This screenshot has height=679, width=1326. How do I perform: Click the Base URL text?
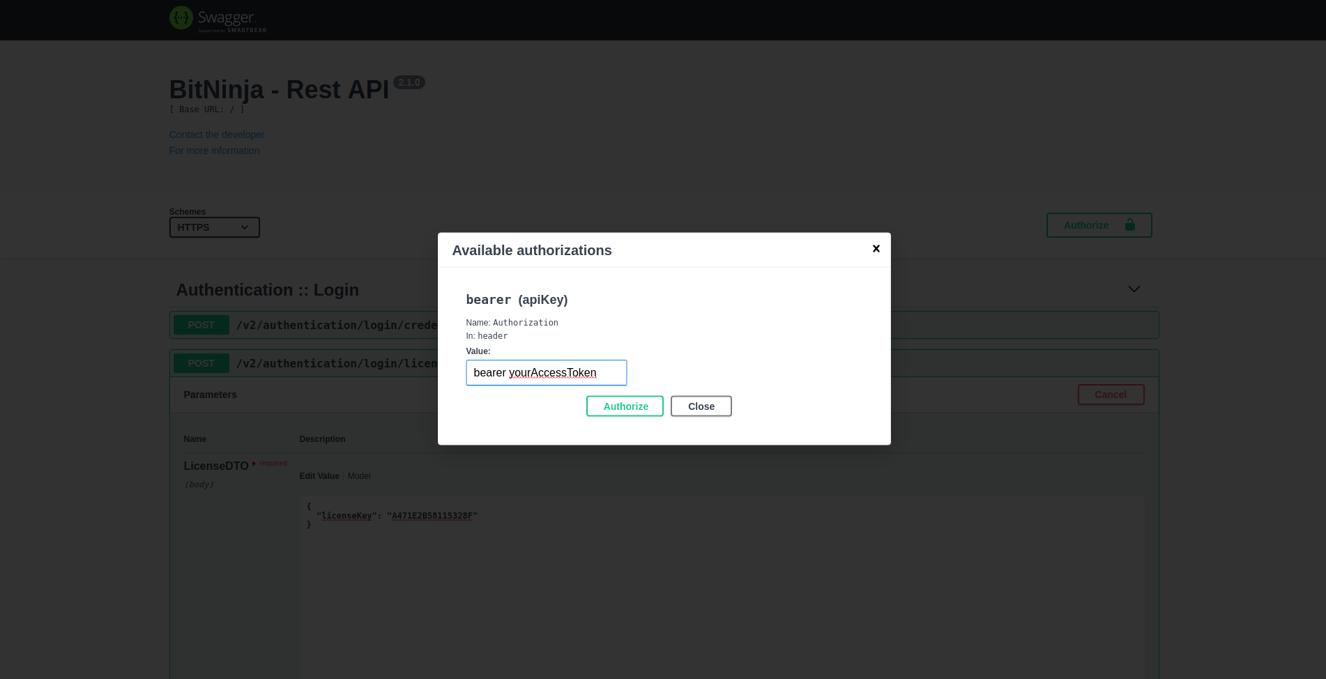click(x=207, y=109)
